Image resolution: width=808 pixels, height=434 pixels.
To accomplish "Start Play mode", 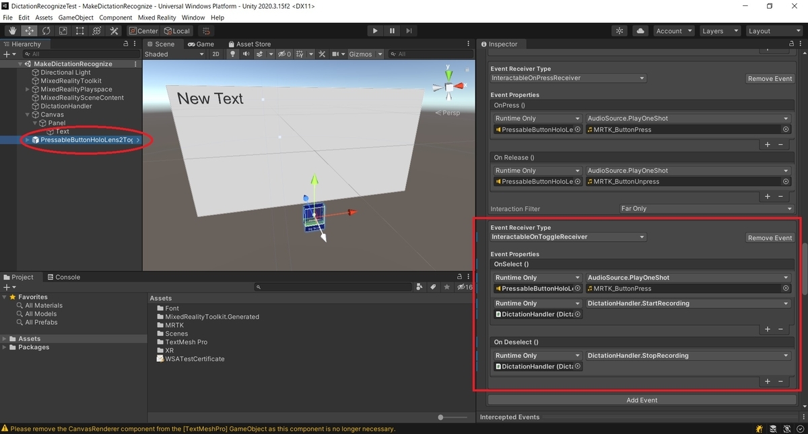I will click(375, 31).
